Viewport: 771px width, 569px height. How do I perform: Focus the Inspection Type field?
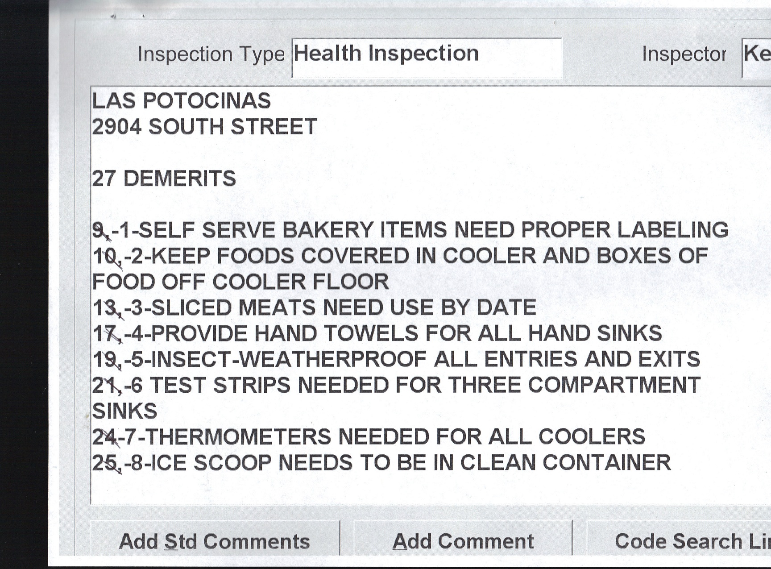click(426, 58)
